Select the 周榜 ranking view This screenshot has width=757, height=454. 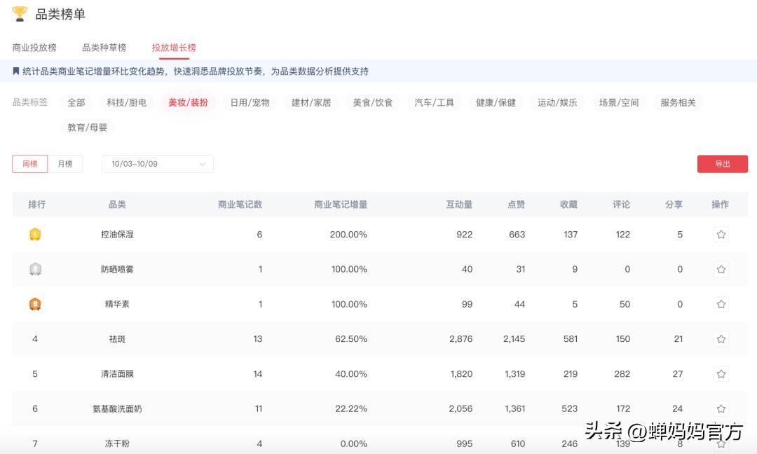coord(29,163)
